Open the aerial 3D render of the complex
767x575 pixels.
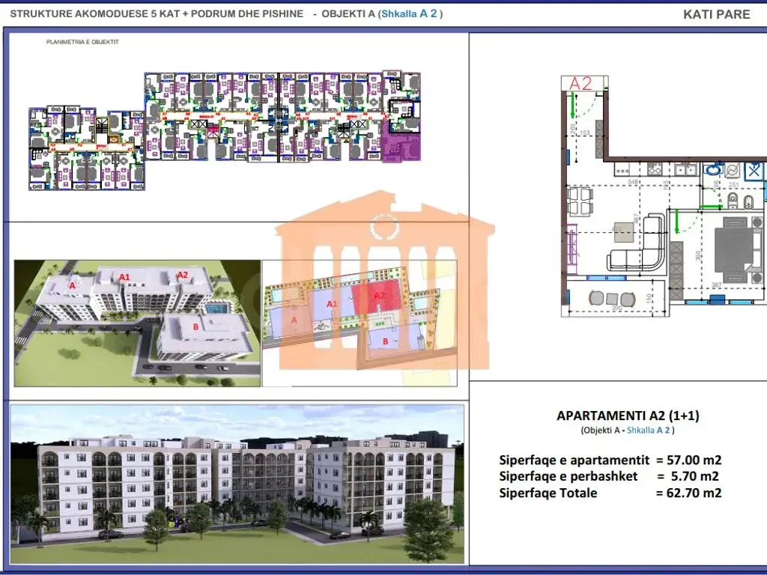(x=138, y=323)
